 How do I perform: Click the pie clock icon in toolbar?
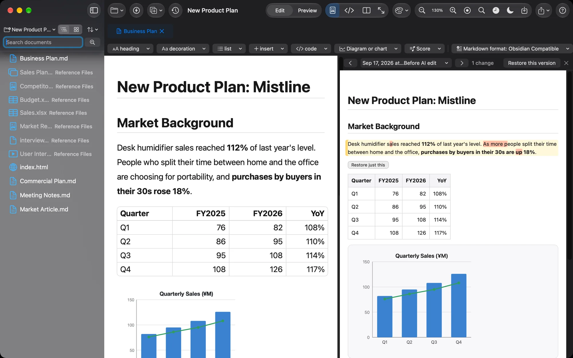(496, 11)
